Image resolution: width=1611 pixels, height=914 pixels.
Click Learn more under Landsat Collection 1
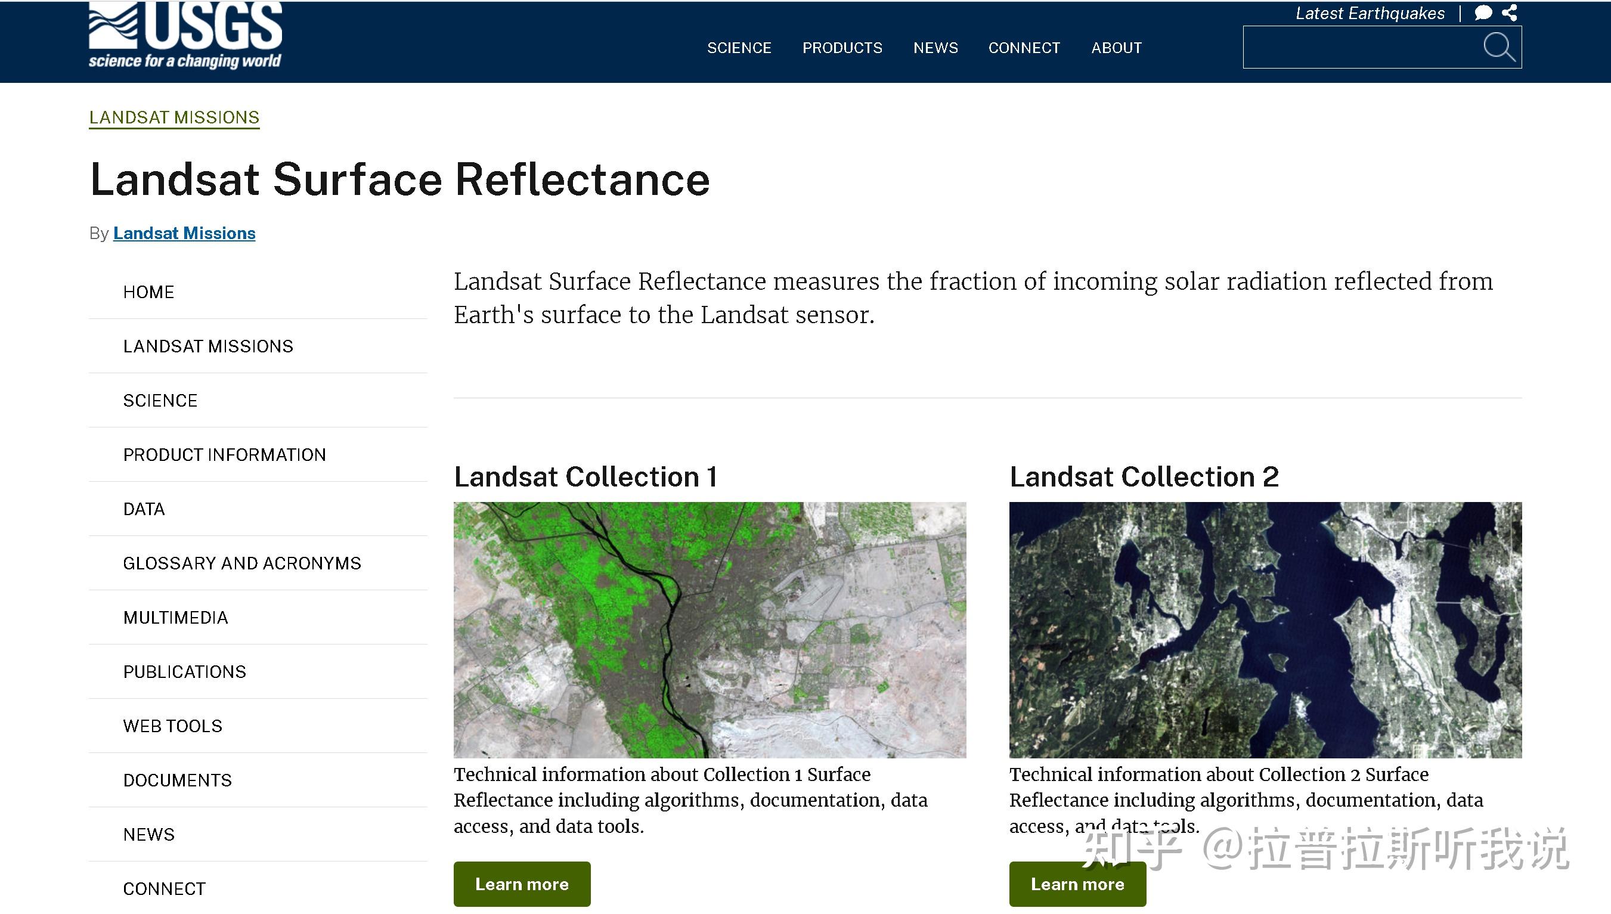point(522,884)
